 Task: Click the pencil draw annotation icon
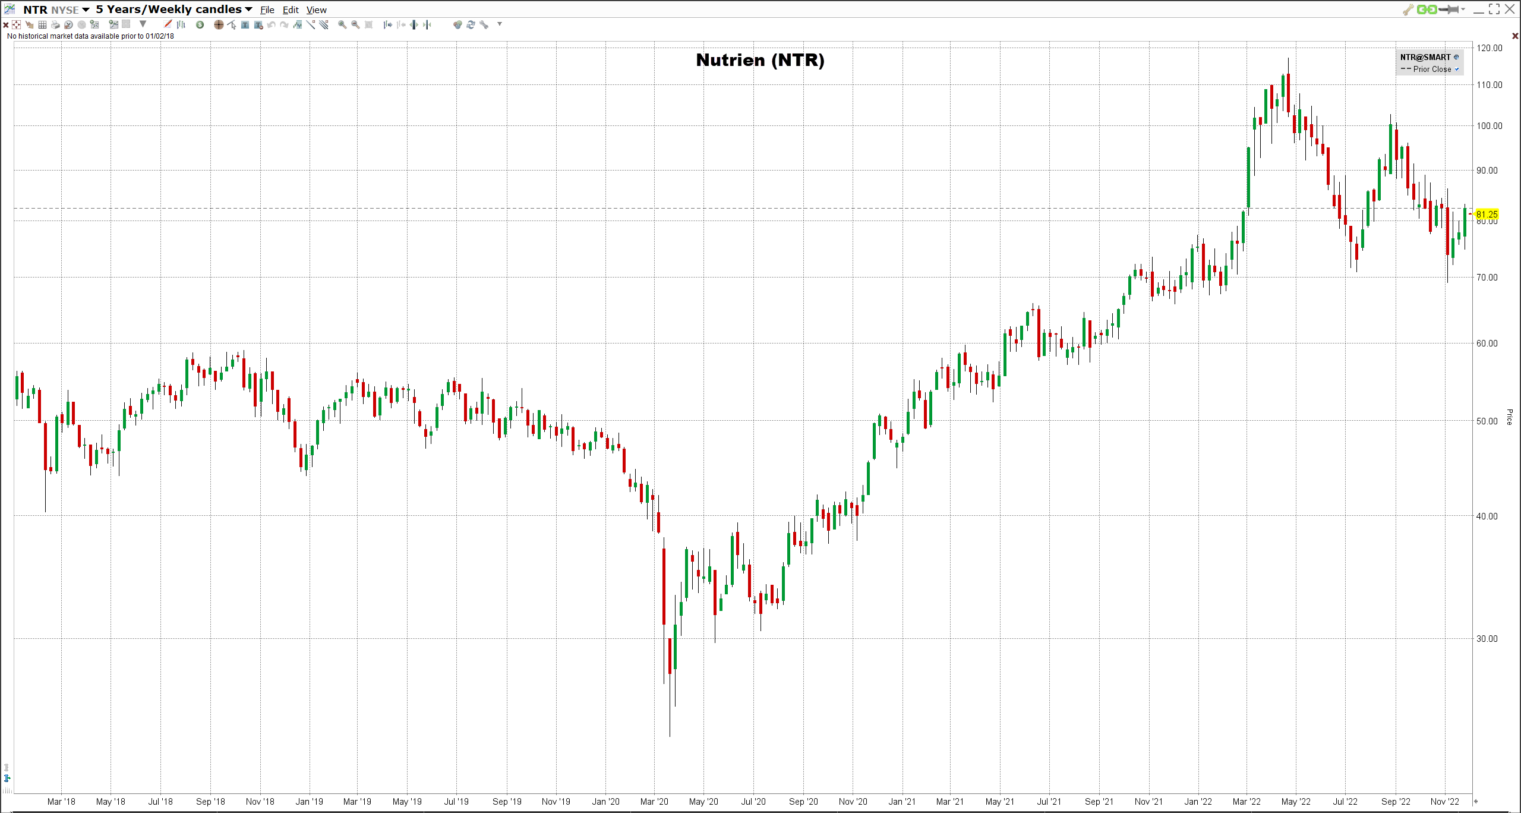(x=168, y=24)
